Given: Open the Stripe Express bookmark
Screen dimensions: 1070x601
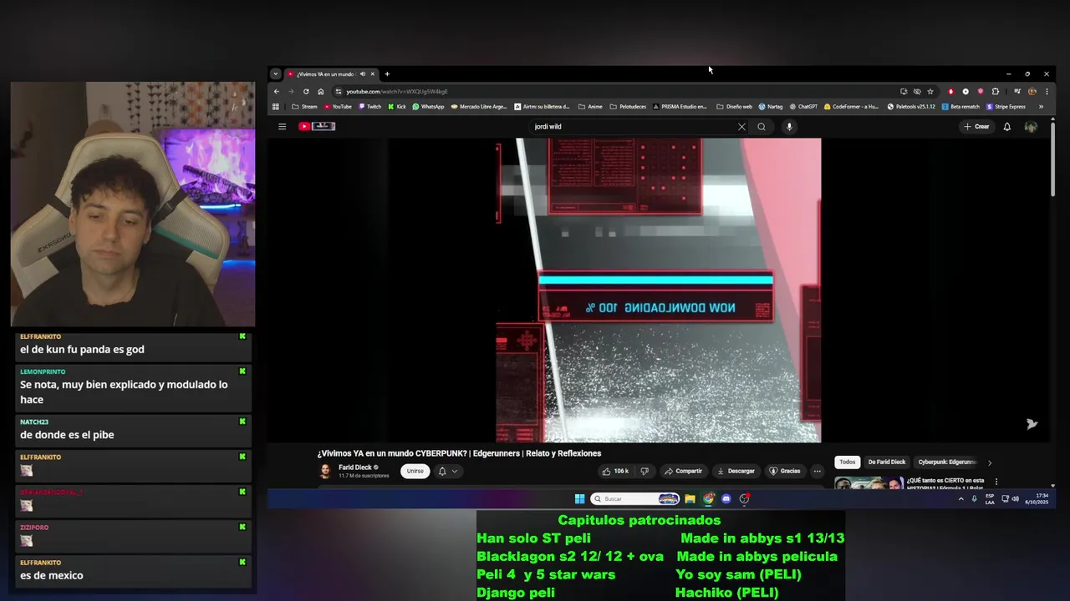Looking at the screenshot, I should pos(1006,107).
